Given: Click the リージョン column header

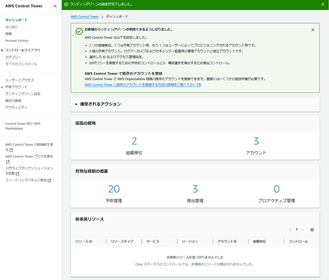Looking at the screenshot, I should coord(190,241).
